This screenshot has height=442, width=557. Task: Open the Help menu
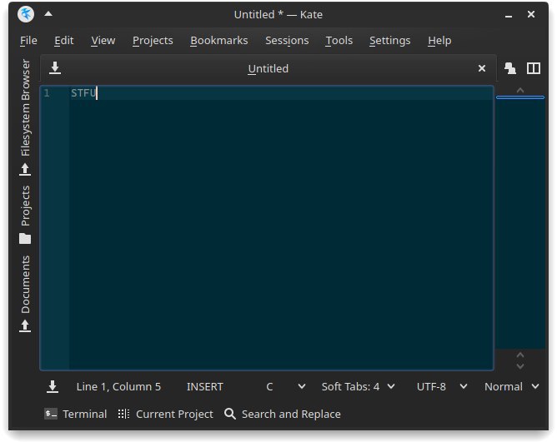[x=439, y=41]
